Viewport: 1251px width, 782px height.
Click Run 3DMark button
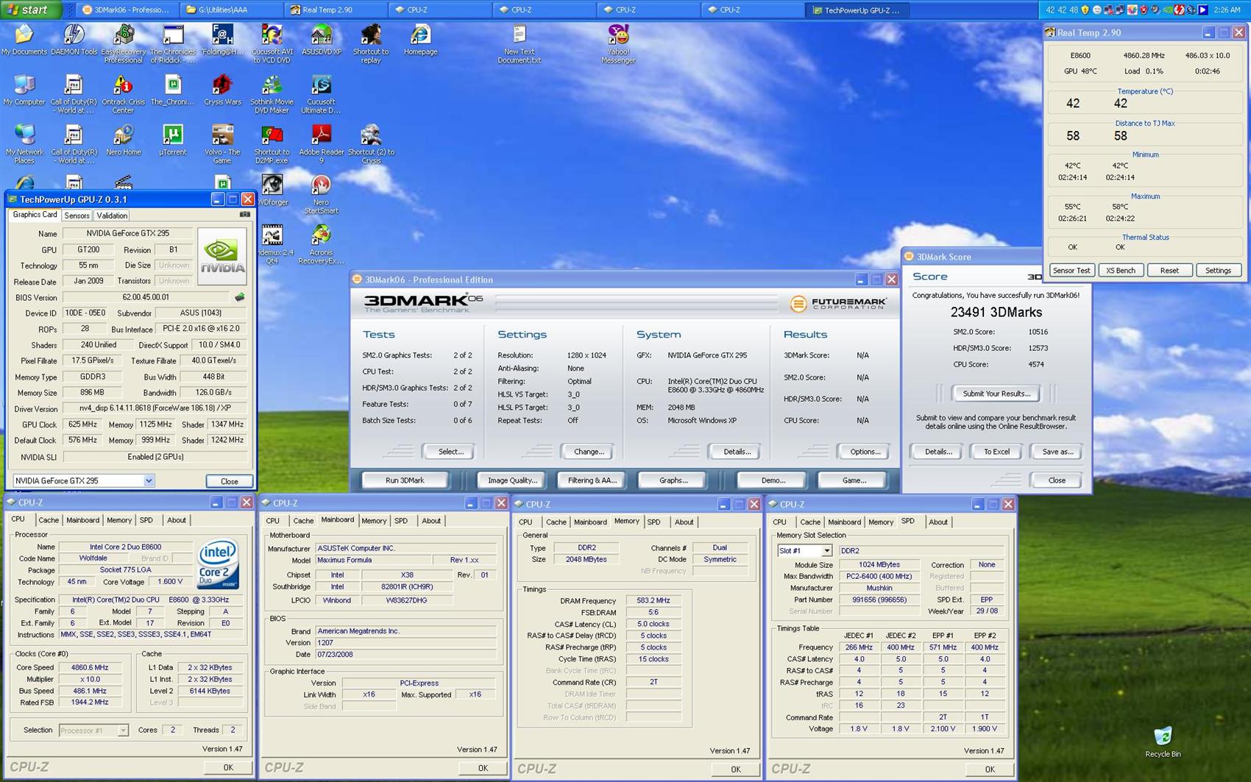(405, 480)
